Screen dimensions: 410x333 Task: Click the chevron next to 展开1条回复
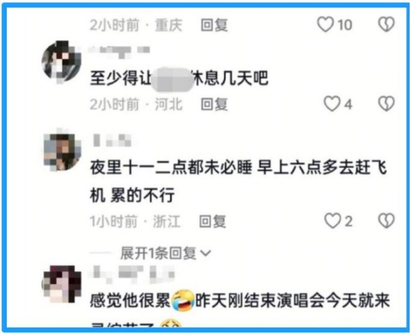(x=206, y=253)
